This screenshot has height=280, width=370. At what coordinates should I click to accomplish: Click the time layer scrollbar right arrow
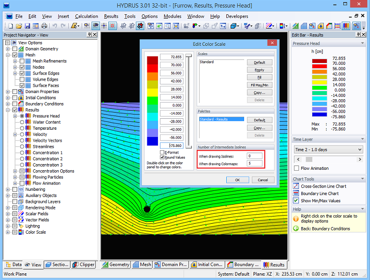coord(360,159)
